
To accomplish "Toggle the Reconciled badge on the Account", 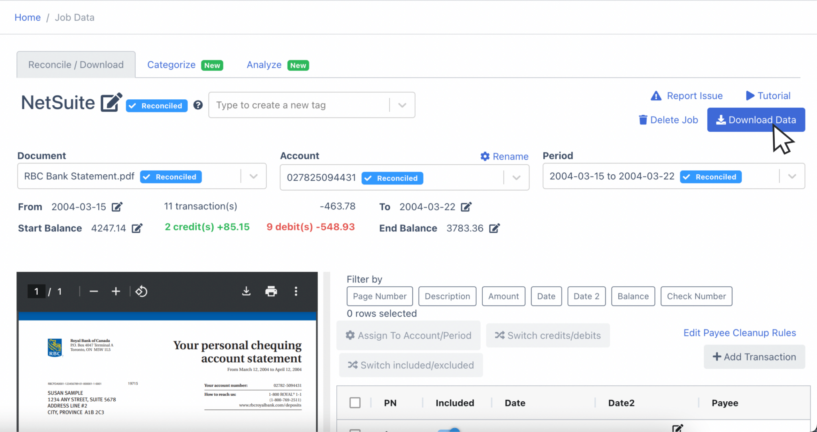I will pos(392,178).
